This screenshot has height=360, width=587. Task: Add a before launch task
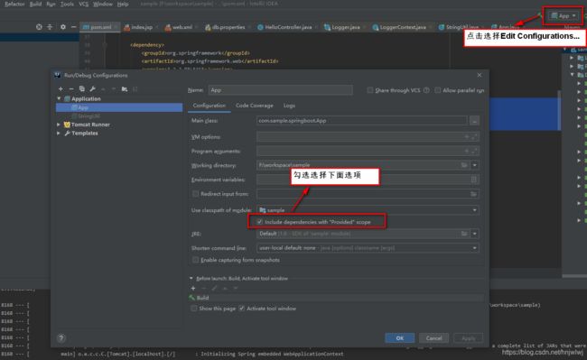click(x=193, y=288)
